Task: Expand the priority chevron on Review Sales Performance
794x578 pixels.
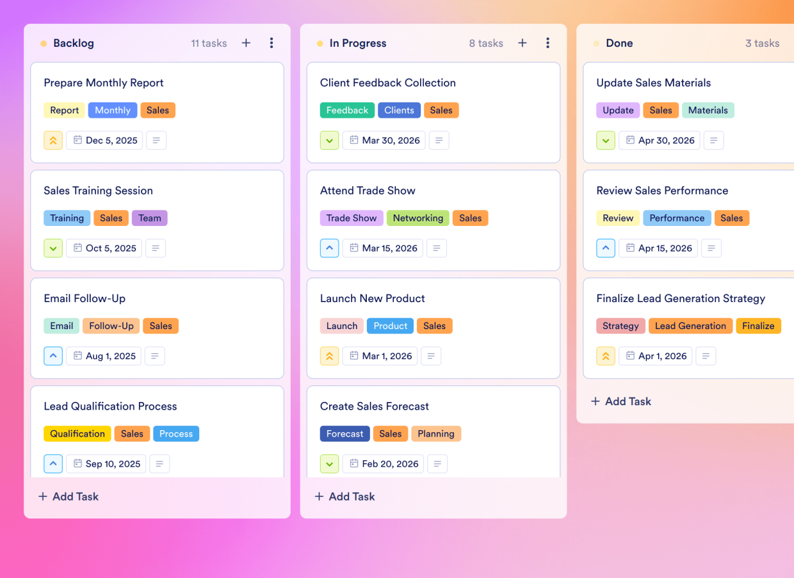Action: [x=606, y=248]
